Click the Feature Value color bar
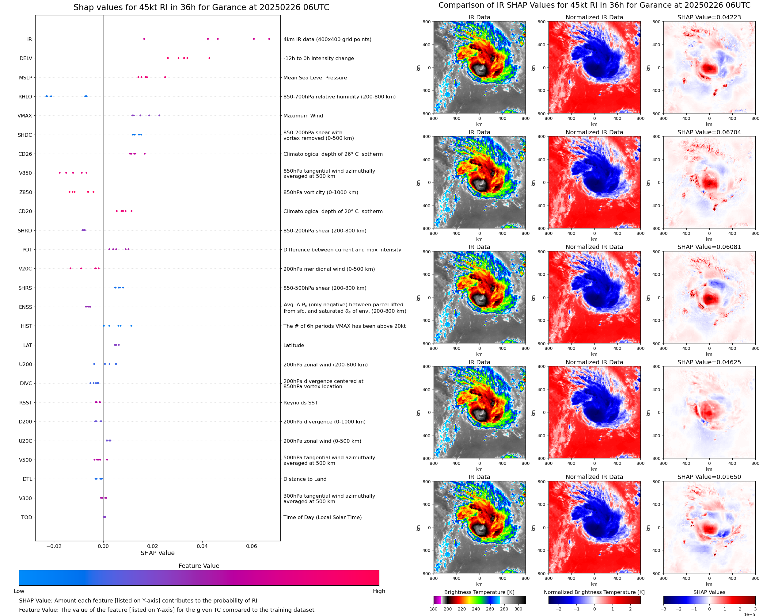763x616 pixels. [199, 577]
